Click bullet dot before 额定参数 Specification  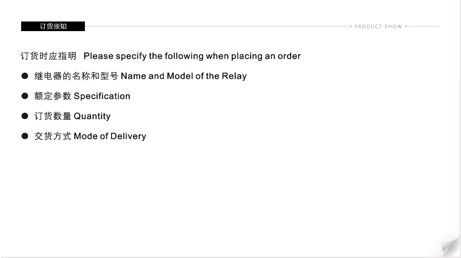click(x=25, y=96)
